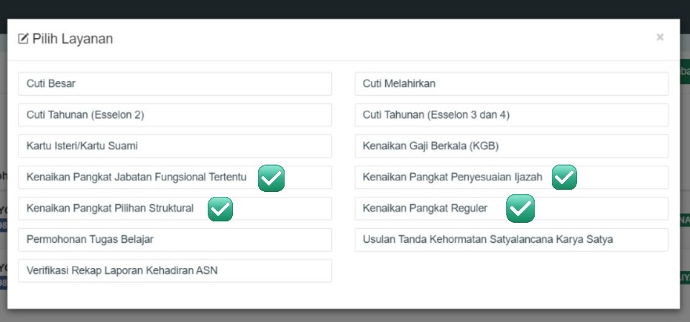Screen dimensions: 690x322
Task: Choose Kenaikan Pangkat Jabatan Fungsional Tertentu
Action: (137, 178)
